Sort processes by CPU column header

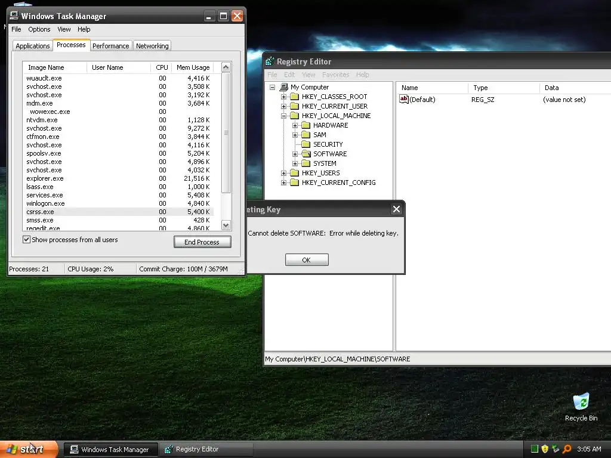[161, 67]
